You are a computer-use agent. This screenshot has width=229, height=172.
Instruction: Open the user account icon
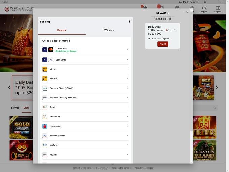click(205, 2)
